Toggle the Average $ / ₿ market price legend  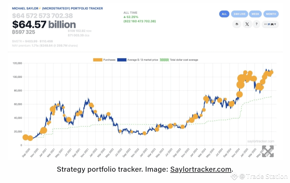tap(137, 60)
